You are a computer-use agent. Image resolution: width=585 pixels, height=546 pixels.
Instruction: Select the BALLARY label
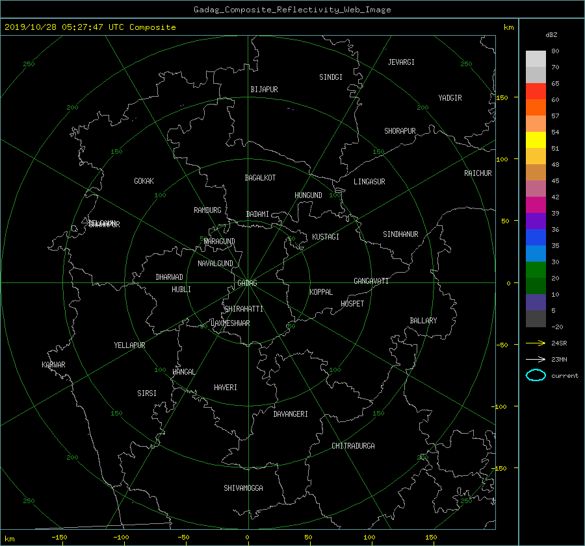(423, 321)
